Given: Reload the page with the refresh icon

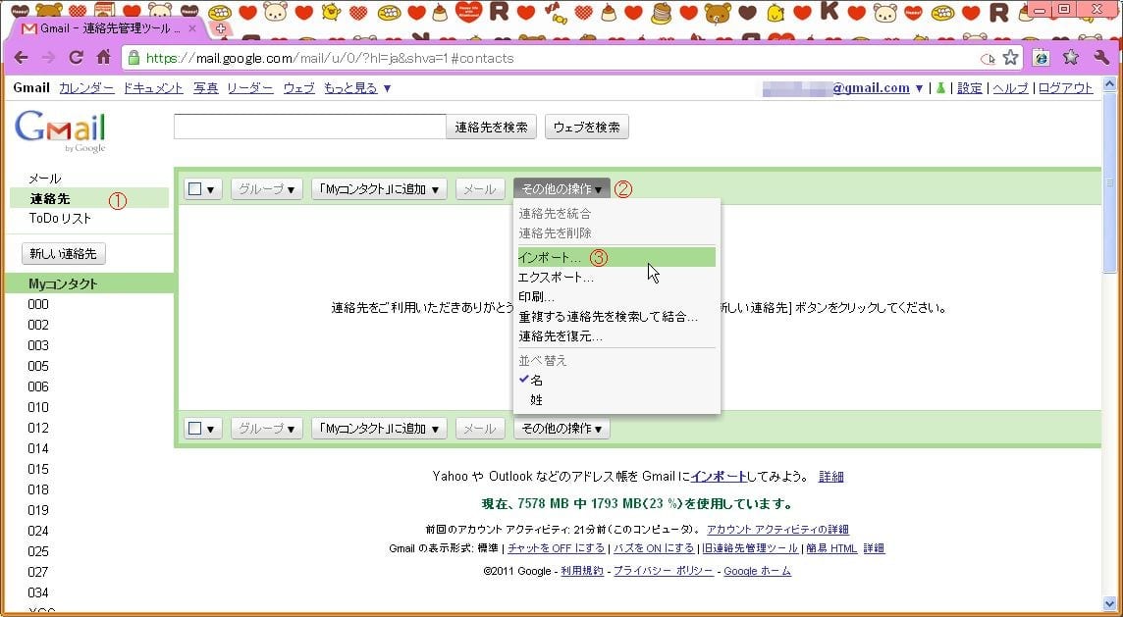Looking at the screenshot, I should [x=76, y=58].
